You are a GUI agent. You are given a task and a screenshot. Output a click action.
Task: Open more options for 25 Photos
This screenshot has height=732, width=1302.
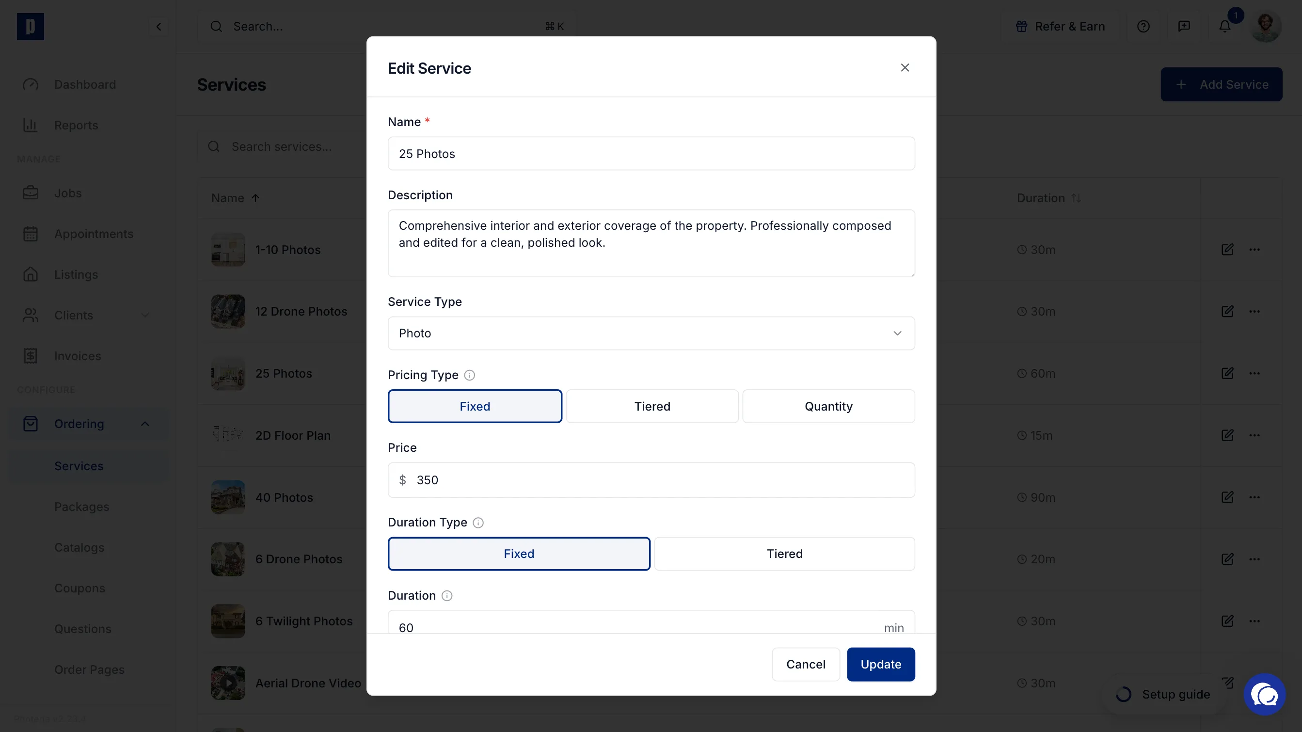pyautogui.click(x=1254, y=374)
